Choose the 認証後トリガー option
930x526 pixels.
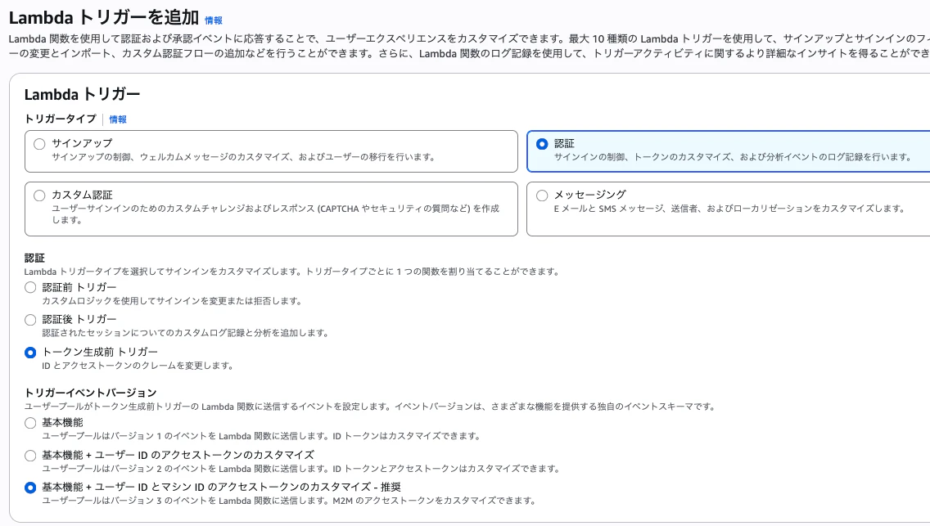(30, 320)
